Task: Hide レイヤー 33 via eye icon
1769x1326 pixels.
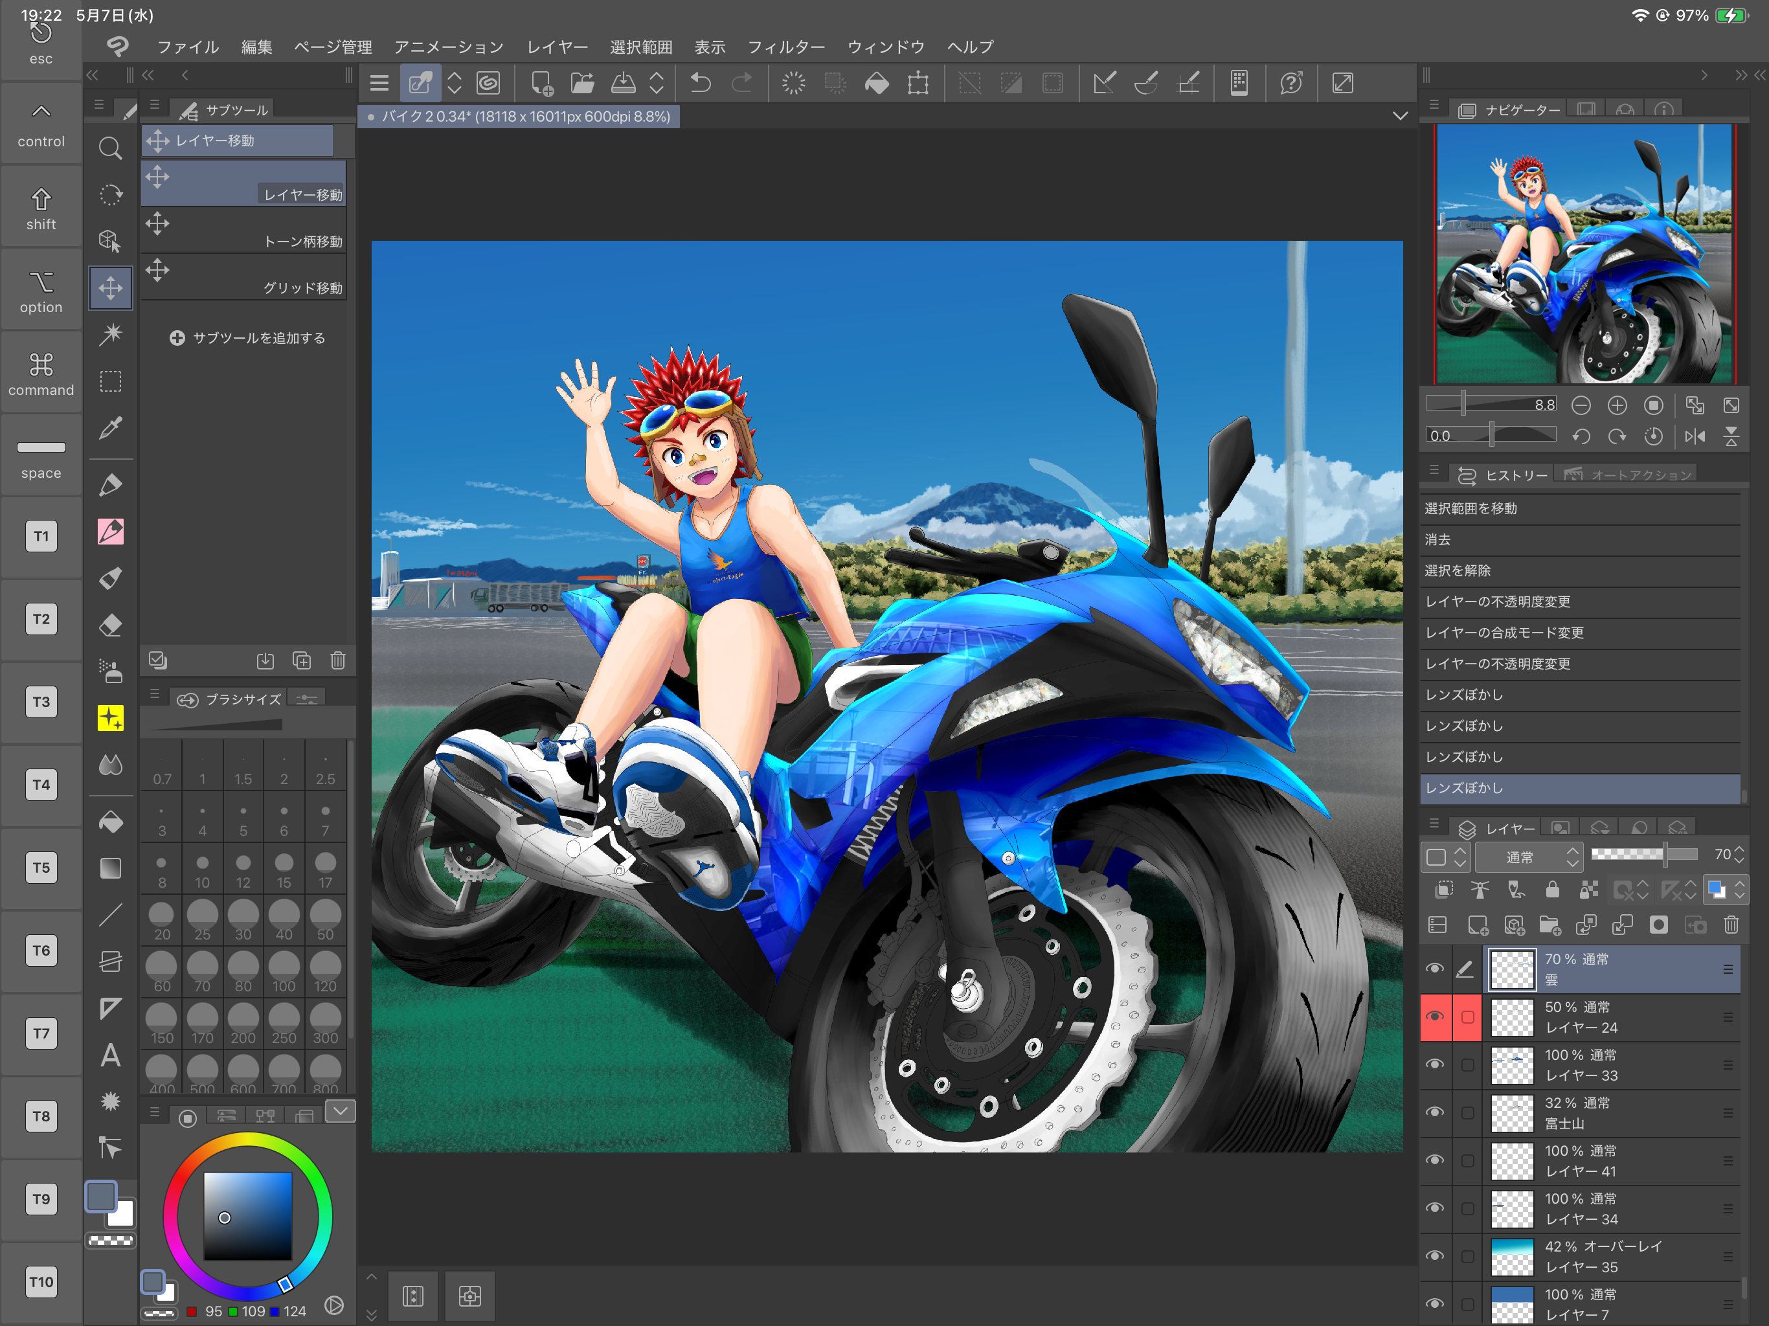Action: (x=1435, y=1065)
